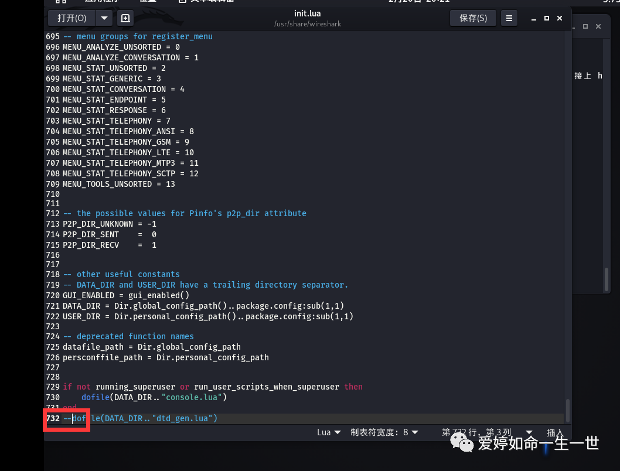Close the background window behind the editor
This screenshot has width=620, height=471.
(x=598, y=26)
